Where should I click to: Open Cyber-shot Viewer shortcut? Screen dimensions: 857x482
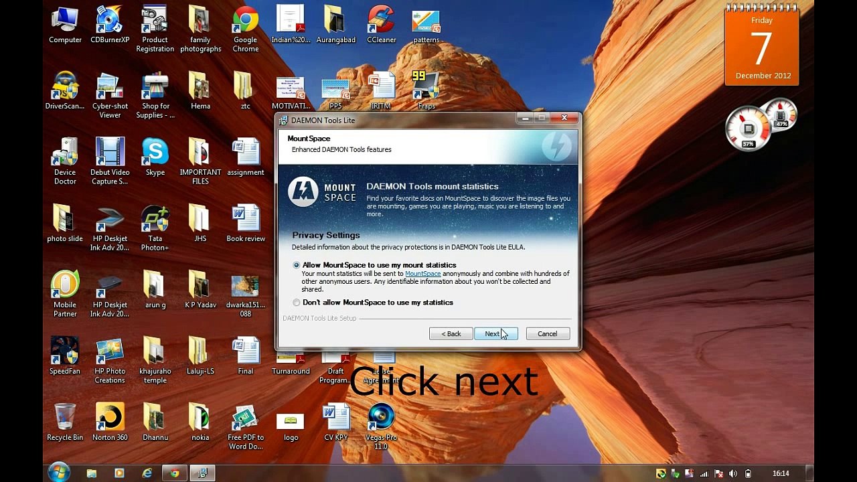pos(110,96)
